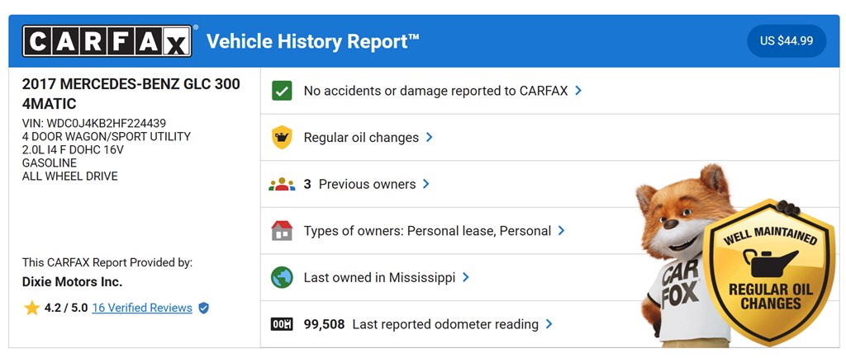The width and height of the screenshot is (846, 358).
Task: Click the Well Maintained gold badge
Action: [x=773, y=271]
